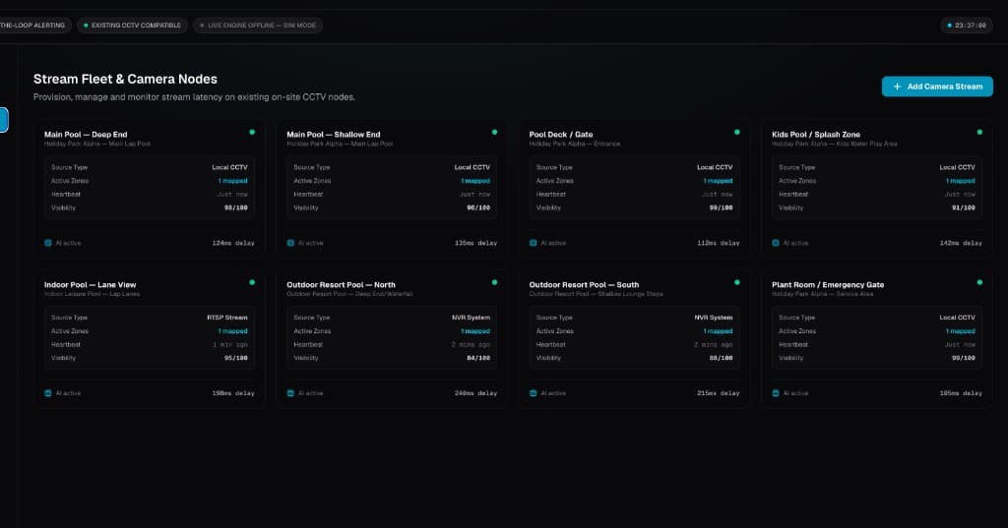Screen dimensions: 1008x528
Task: Click the AI active icon on Indoor Pool — Lane View
Action: pos(47,393)
